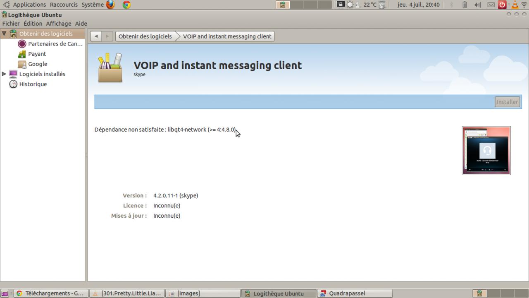The width and height of the screenshot is (529, 298).
Task: Open the Aide menu
Action: (x=81, y=24)
